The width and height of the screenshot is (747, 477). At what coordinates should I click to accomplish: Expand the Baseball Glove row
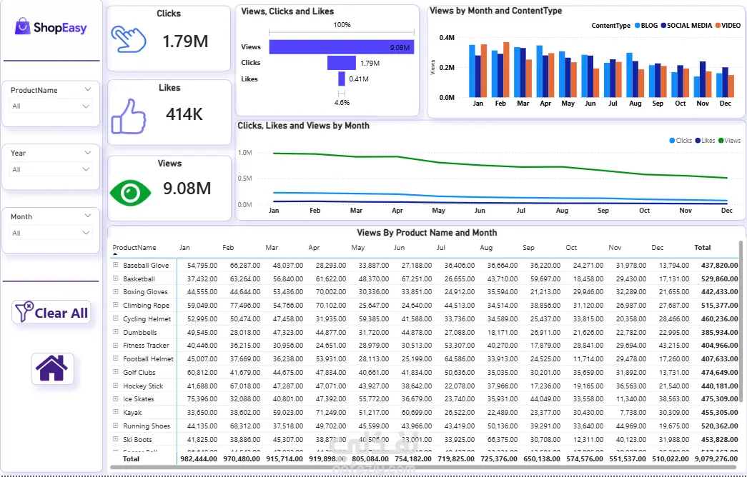tap(115, 265)
